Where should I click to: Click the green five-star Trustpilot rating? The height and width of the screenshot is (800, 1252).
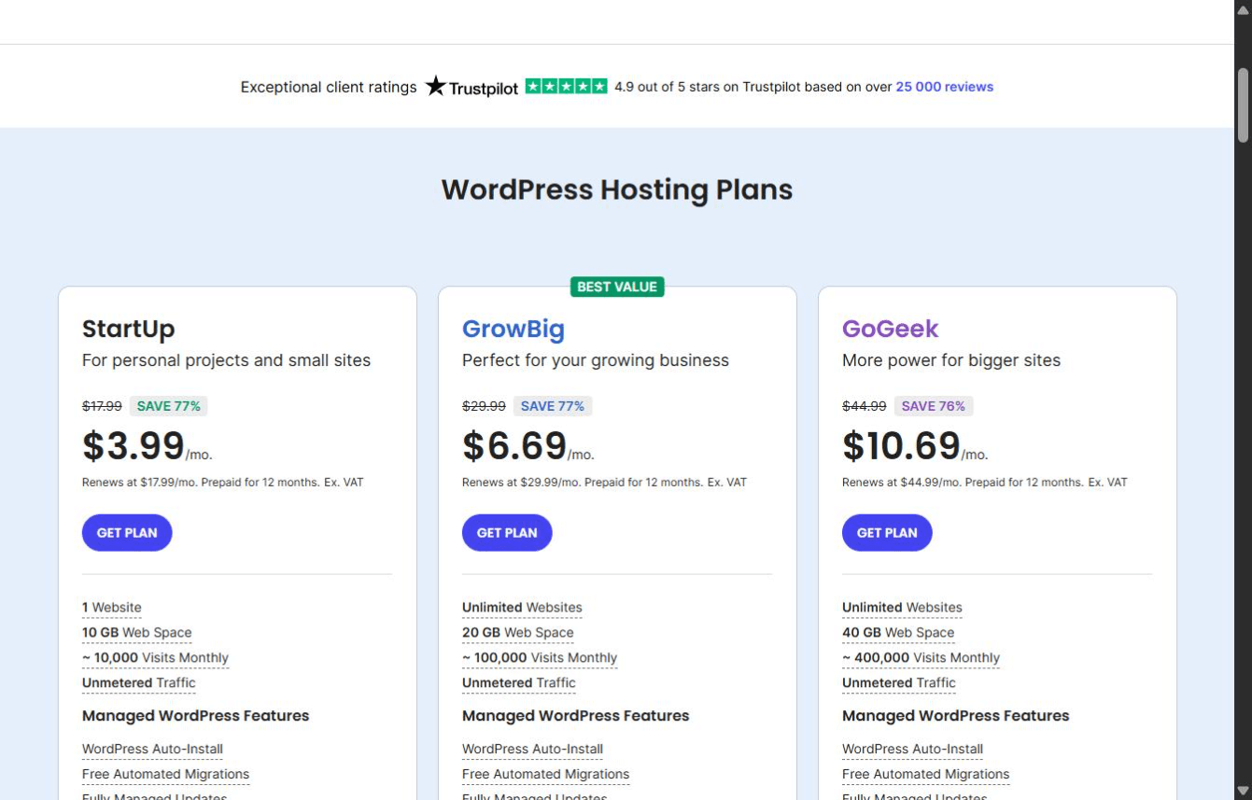566,86
